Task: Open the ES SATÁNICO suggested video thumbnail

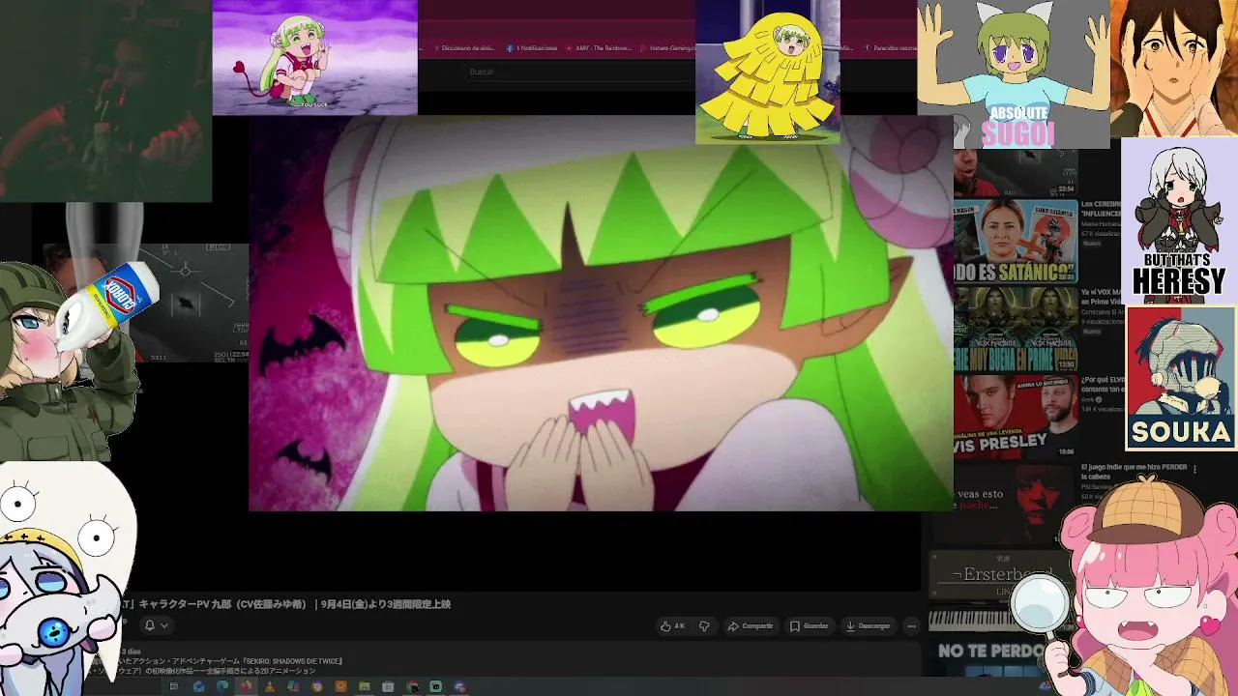Action: (x=1016, y=242)
